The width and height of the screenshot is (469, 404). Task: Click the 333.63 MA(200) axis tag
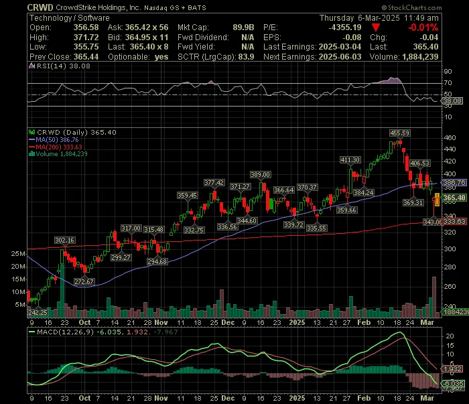(454, 222)
